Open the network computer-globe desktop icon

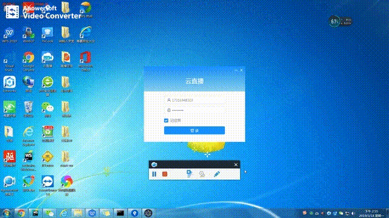click(29, 84)
